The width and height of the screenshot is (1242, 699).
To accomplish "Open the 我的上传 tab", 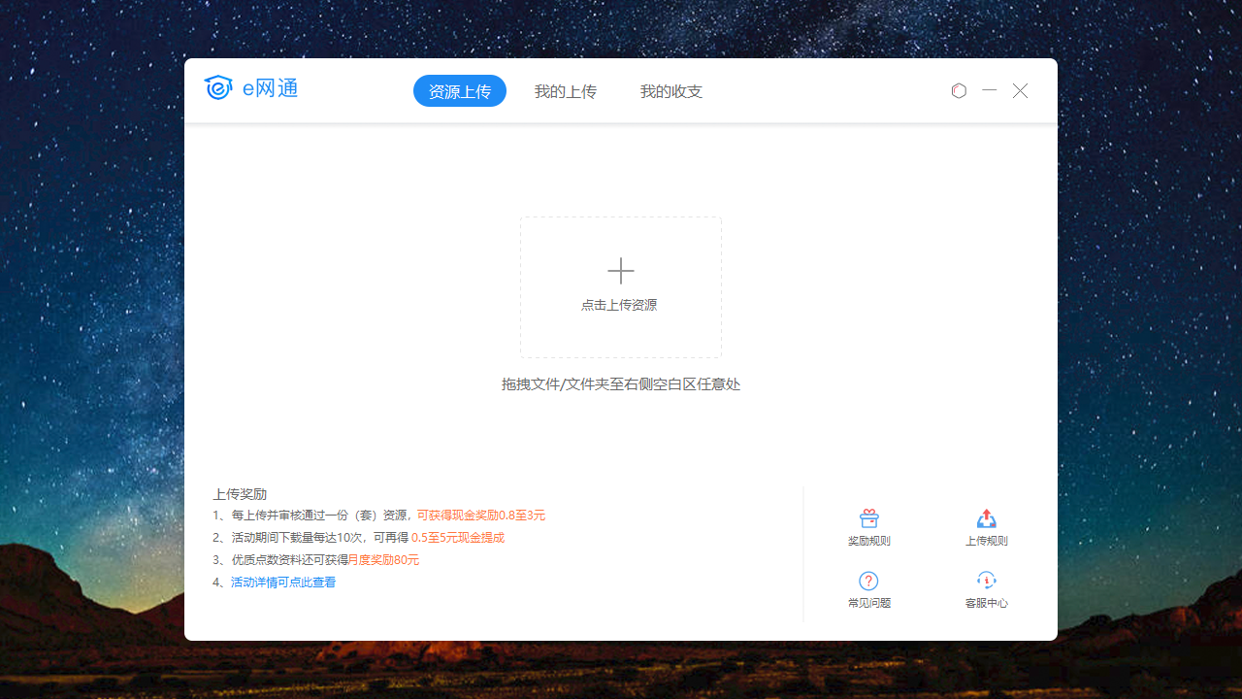I will (x=565, y=91).
